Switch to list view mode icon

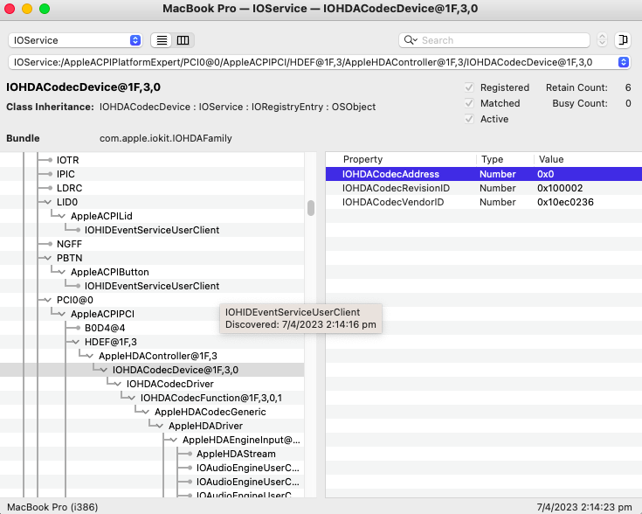pyautogui.click(x=162, y=40)
